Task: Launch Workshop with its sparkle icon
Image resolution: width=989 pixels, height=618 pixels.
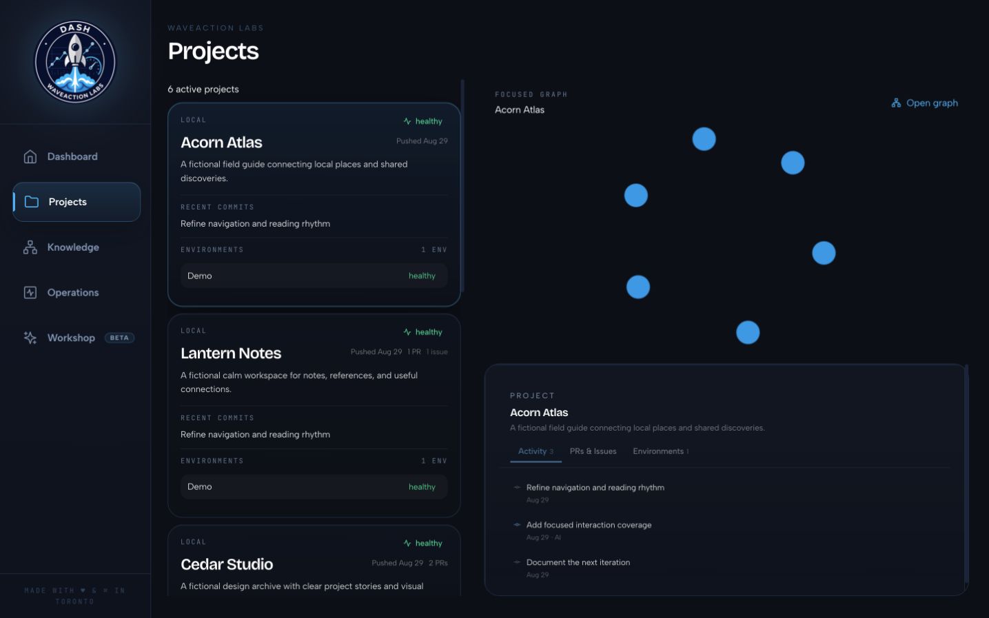Action: (30, 338)
